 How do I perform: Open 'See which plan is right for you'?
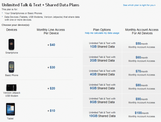138,5
